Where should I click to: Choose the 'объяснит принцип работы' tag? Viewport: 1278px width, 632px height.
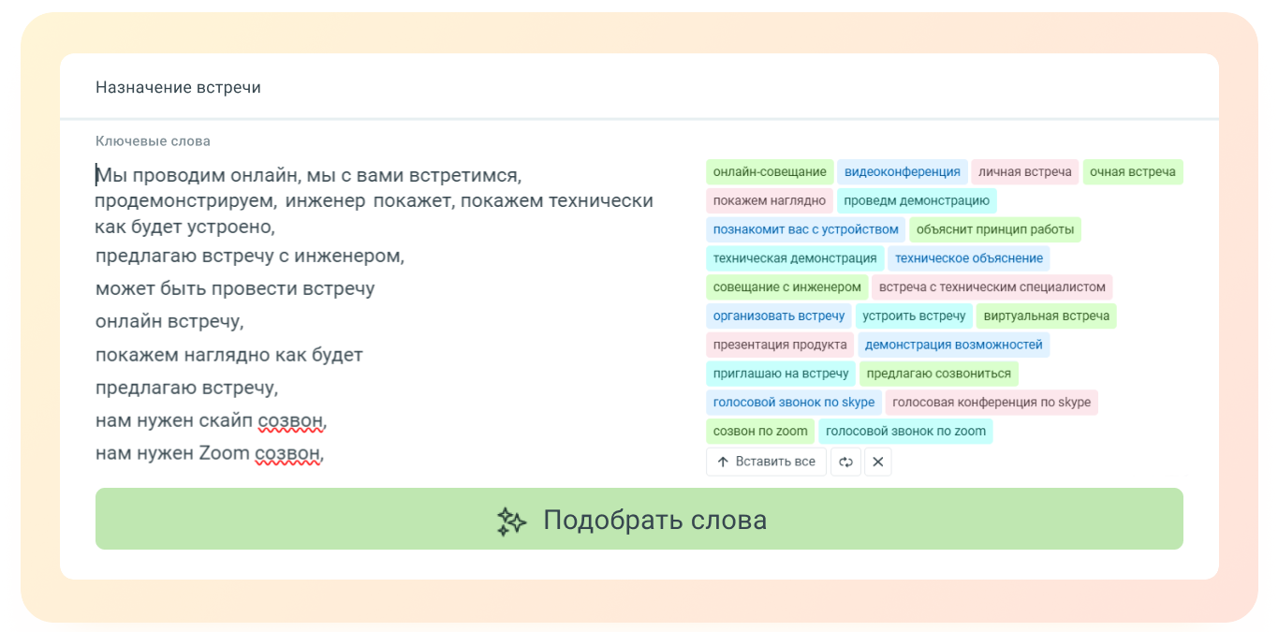click(x=995, y=229)
